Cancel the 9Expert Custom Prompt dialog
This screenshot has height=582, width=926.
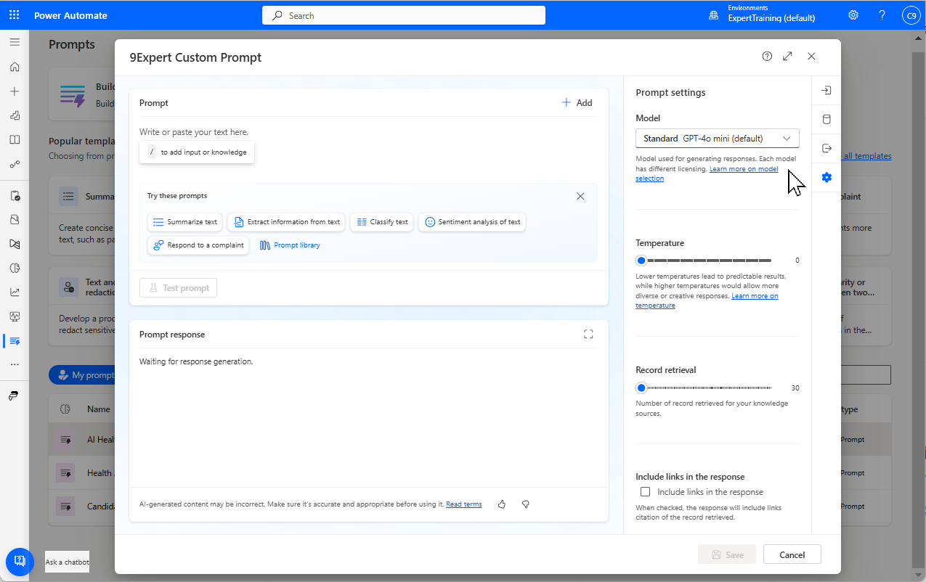click(x=792, y=554)
